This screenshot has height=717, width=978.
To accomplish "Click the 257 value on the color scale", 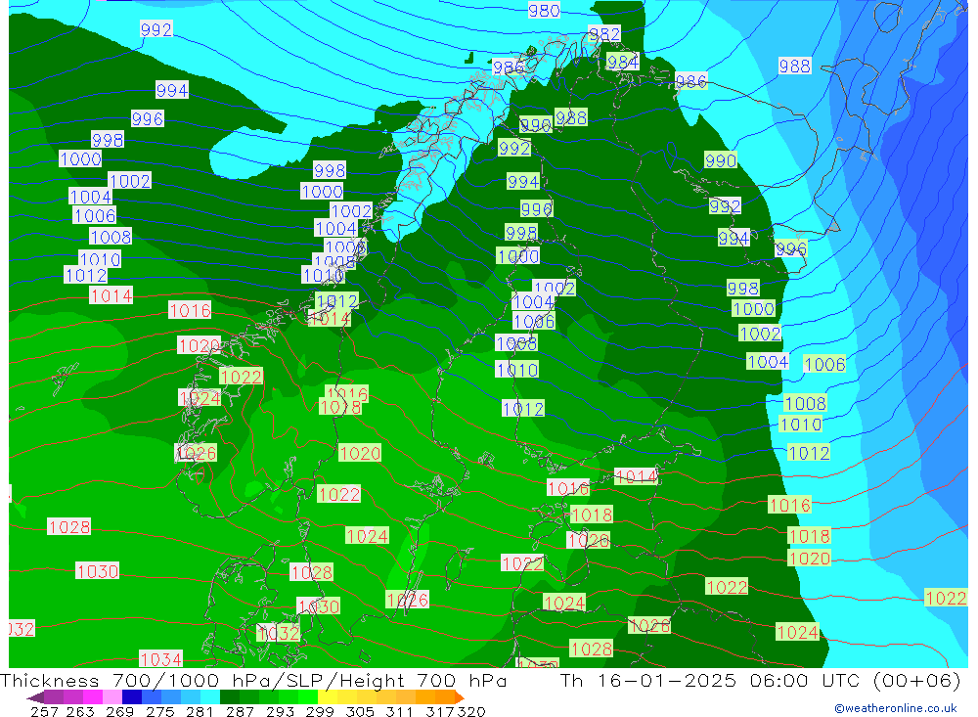I will coord(45,711).
